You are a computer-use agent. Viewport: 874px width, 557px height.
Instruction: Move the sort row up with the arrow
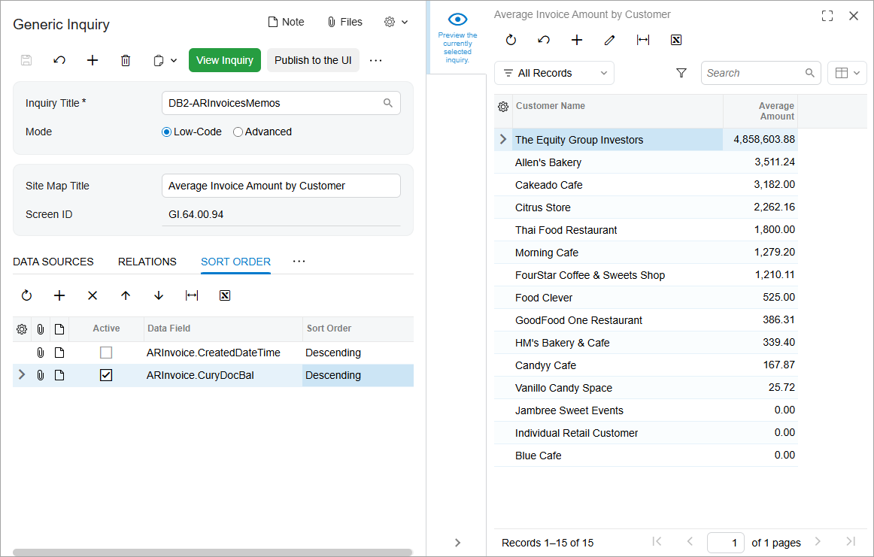point(126,296)
